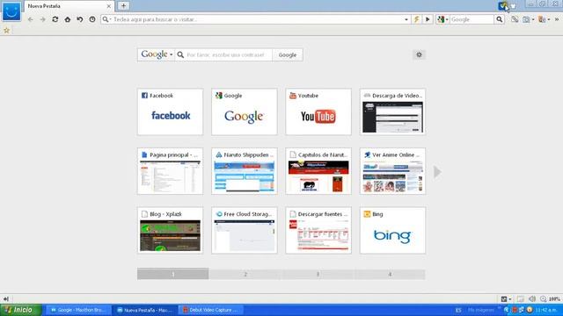563x316 pixels.
Task: Go forward to the next page
Action: coord(43,19)
